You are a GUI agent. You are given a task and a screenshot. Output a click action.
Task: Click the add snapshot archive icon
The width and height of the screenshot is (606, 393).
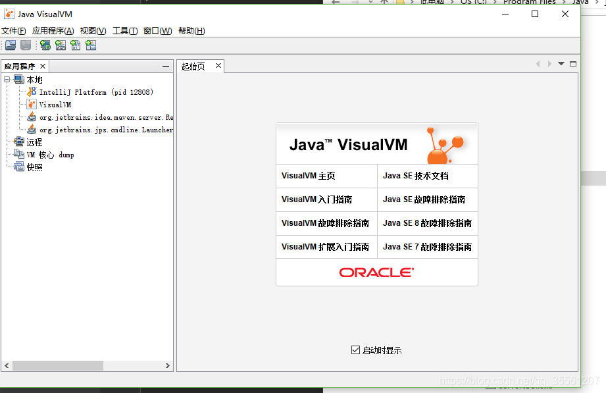click(90, 45)
